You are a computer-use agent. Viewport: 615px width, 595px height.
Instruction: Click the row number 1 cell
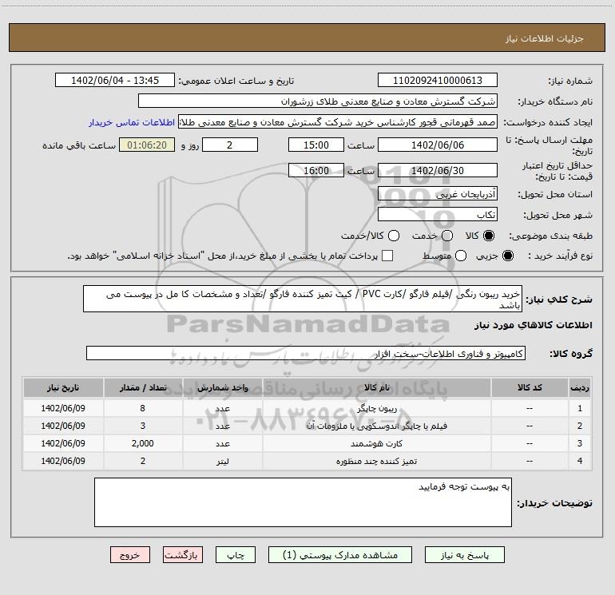[579, 408]
